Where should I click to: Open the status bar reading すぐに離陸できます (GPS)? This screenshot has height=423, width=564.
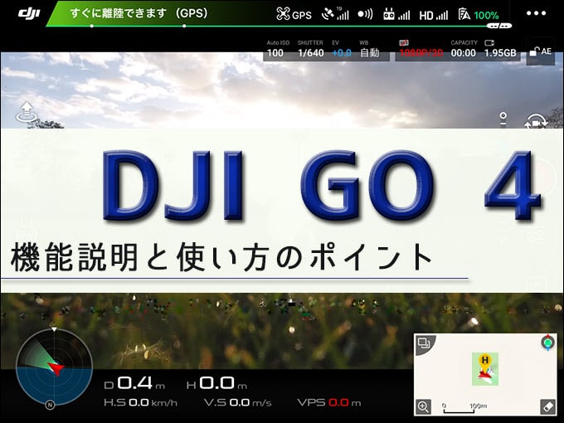139,13
